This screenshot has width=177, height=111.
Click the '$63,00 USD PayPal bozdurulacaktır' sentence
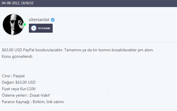coord(33,50)
